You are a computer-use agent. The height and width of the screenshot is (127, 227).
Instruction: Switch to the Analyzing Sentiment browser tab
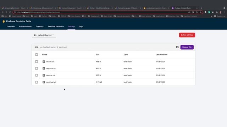[x=15, y=8]
